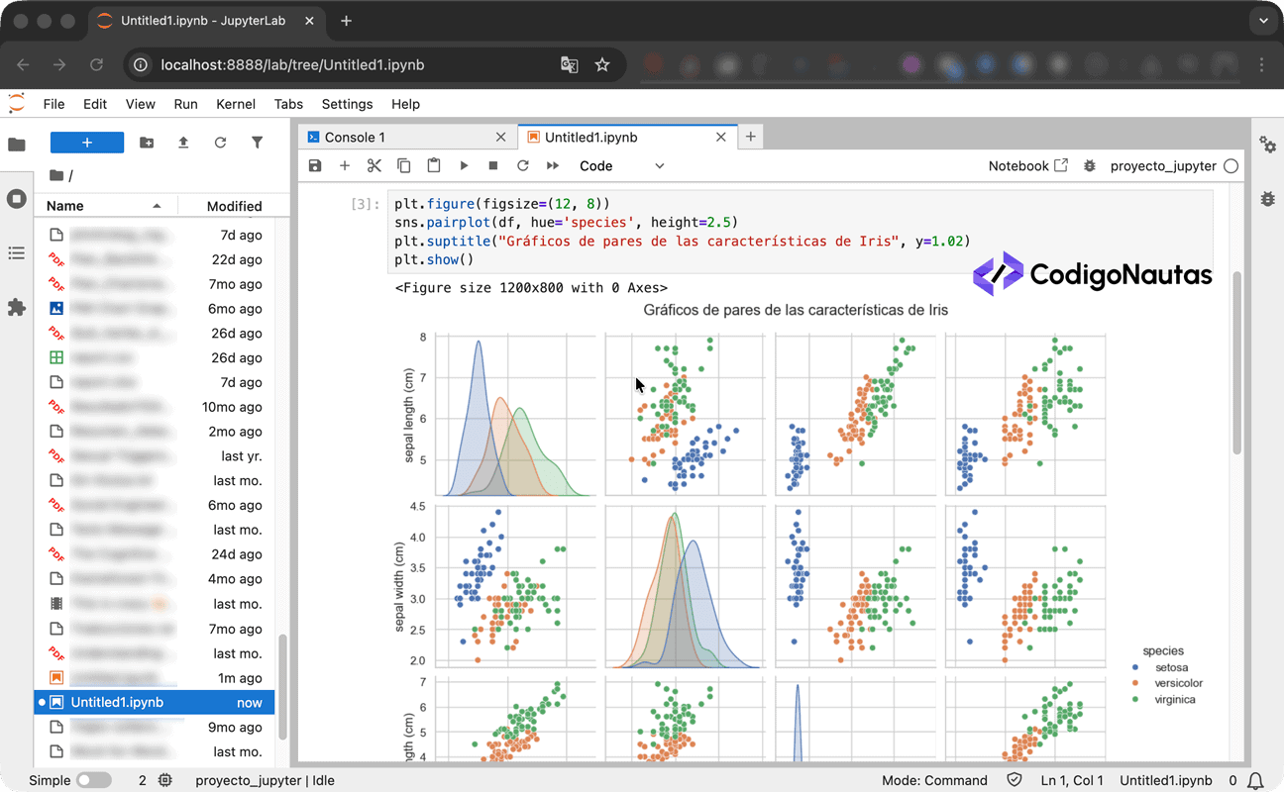1284x792 pixels.
Task: Run the selected notebook cell
Action: [464, 165]
